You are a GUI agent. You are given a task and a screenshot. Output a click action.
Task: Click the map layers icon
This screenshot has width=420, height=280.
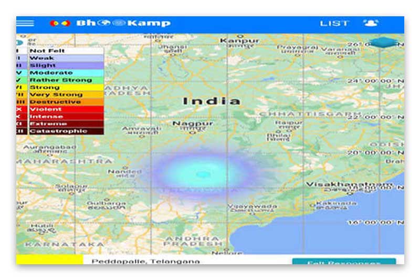[x=383, y=43]
